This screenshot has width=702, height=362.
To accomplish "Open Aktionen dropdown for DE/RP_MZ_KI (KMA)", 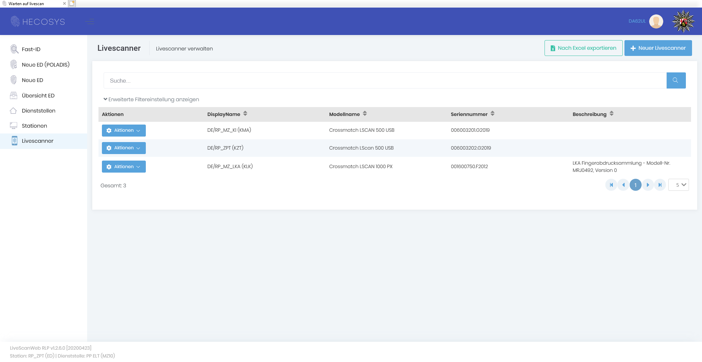I will tap(124, 130).
